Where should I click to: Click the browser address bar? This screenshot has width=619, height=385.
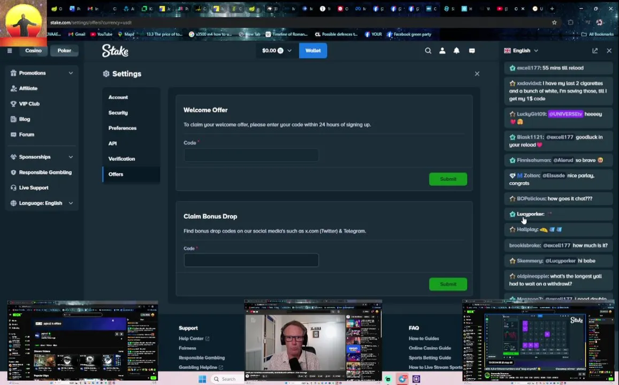296,22
